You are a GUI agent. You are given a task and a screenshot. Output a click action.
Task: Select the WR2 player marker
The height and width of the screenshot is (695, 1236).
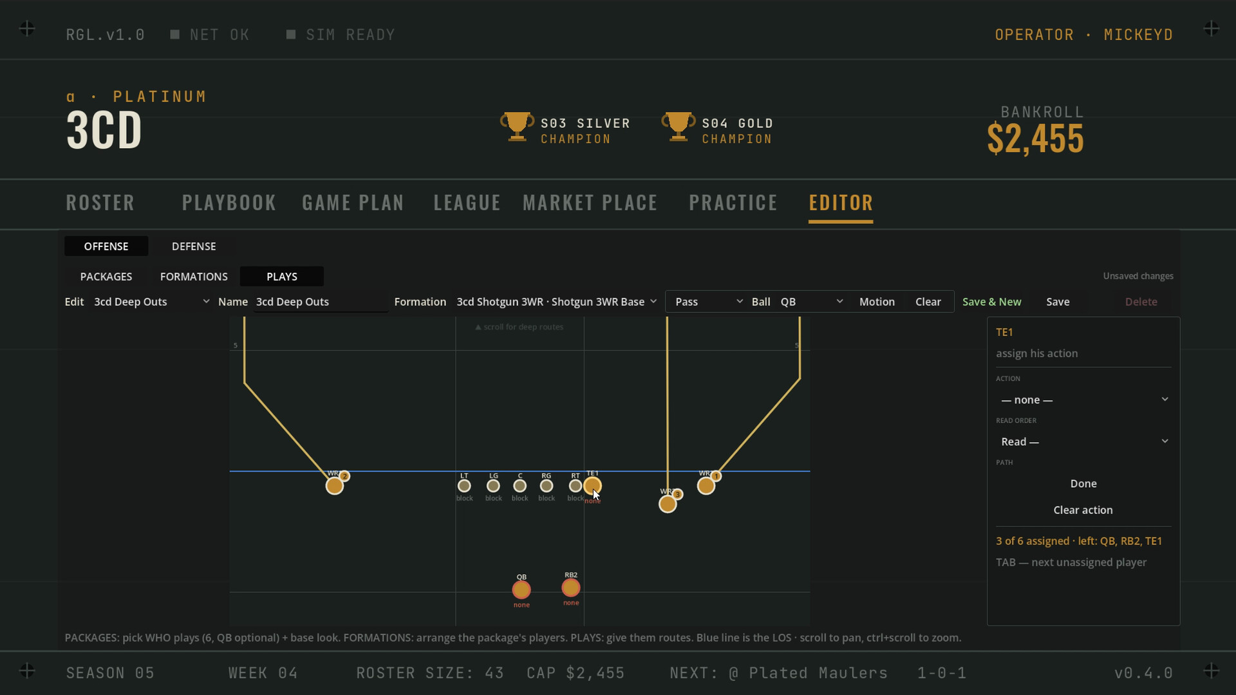[x=334, y=486]
